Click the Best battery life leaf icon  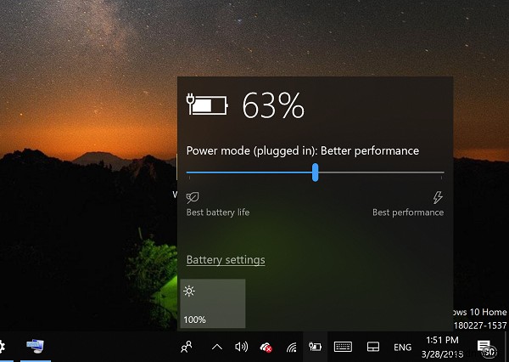[x=193, y=197]
